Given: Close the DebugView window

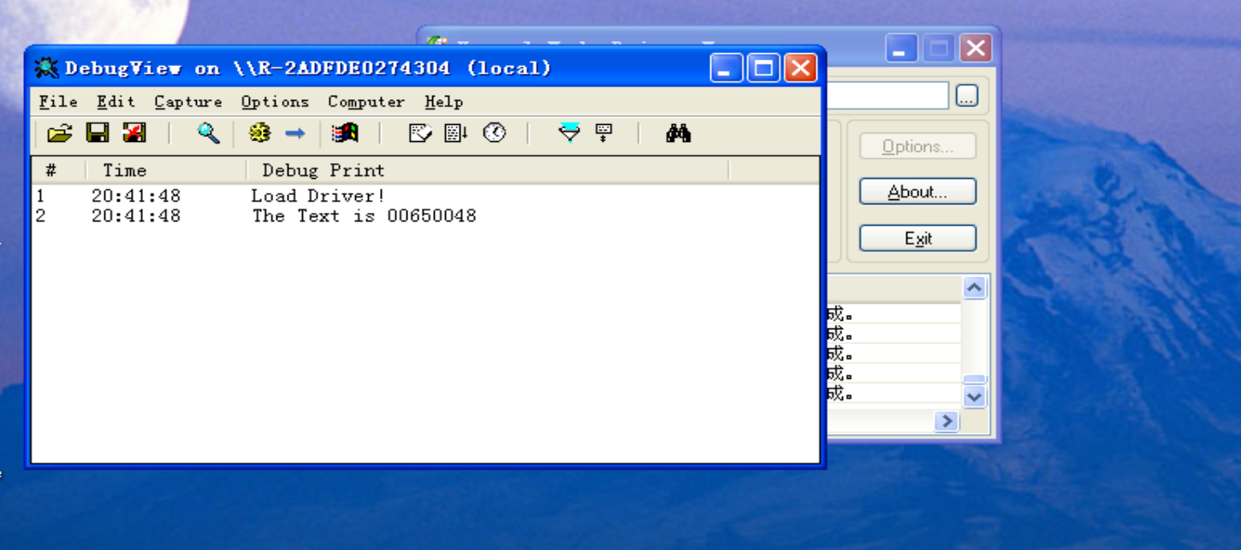Looking at the screenshot, I should pyautogui.click(x=800, y=68).
